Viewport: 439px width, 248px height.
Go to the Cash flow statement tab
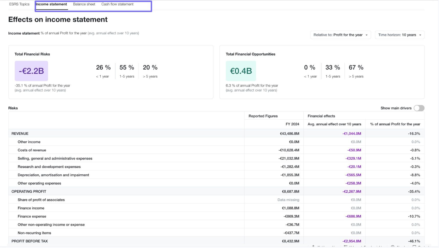point(117,4)
